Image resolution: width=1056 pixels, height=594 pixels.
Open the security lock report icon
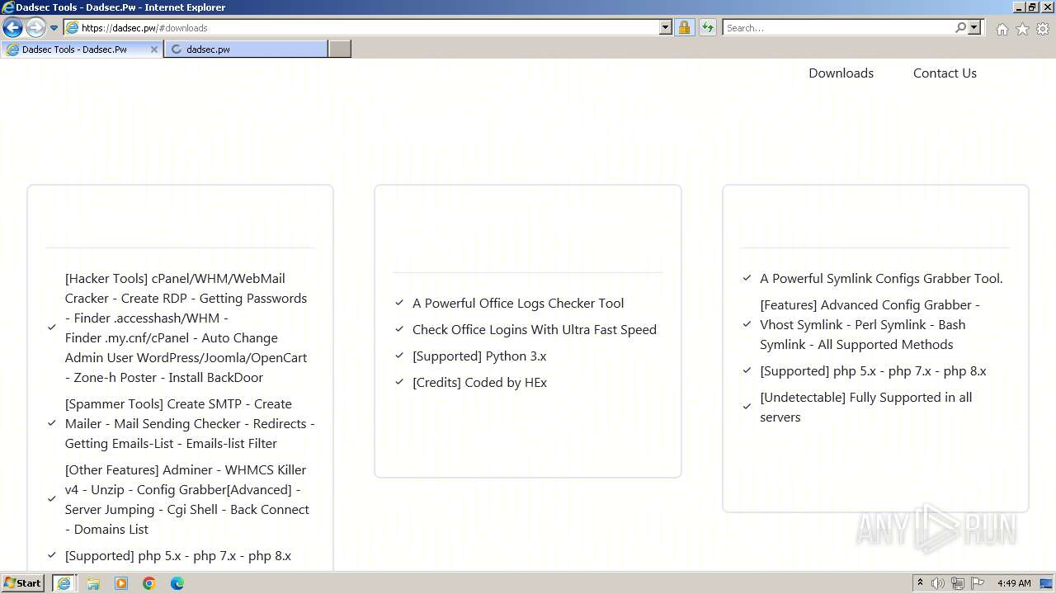[x=684, y=28]
